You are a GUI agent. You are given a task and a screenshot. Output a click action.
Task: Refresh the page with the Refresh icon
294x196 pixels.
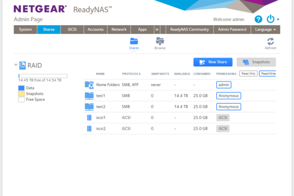[x=270, y=41]
